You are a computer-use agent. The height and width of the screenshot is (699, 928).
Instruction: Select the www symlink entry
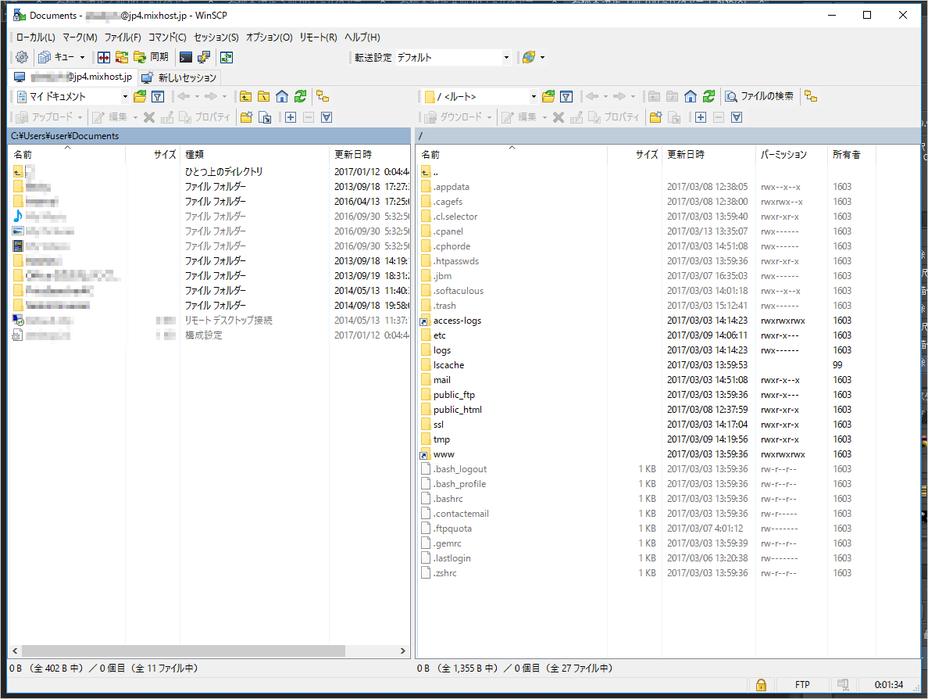click(x=444, y=454)
